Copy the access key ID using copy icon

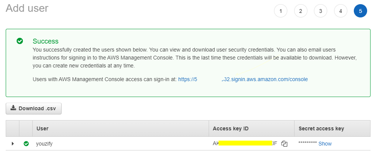[x=284, y=144]
